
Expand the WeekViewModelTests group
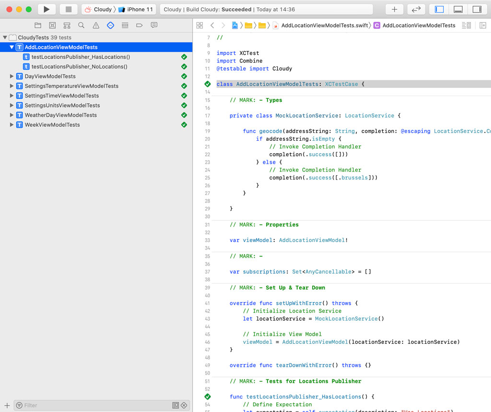11,124
